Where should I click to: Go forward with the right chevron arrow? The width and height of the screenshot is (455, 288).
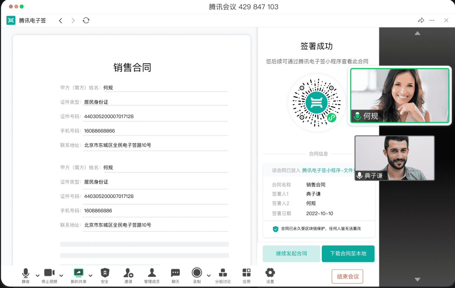(73, 20)
